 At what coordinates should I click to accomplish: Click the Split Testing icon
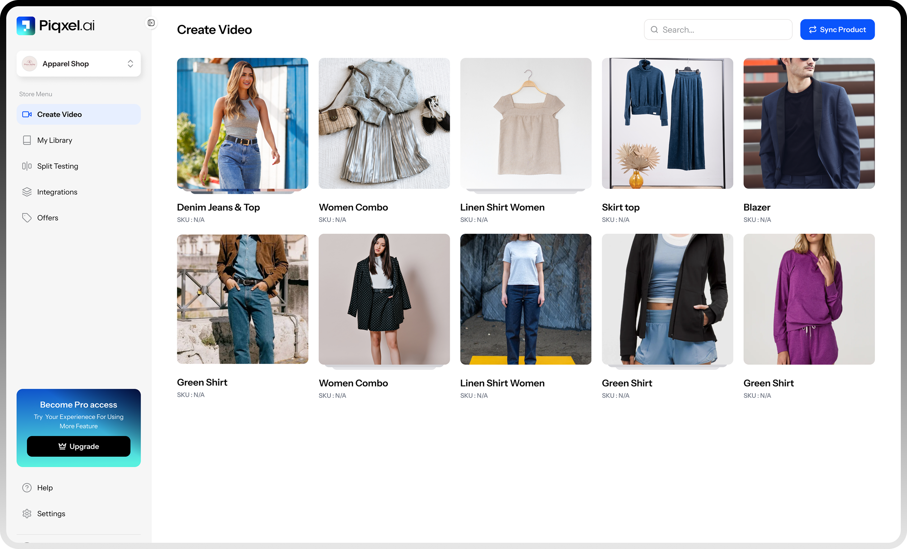click(27, 166)
